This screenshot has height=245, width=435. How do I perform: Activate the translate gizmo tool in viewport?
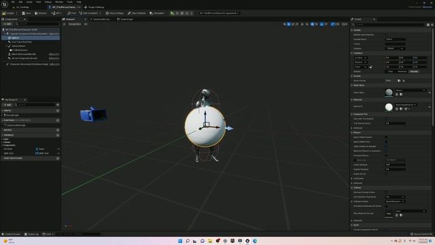point(288,24)
